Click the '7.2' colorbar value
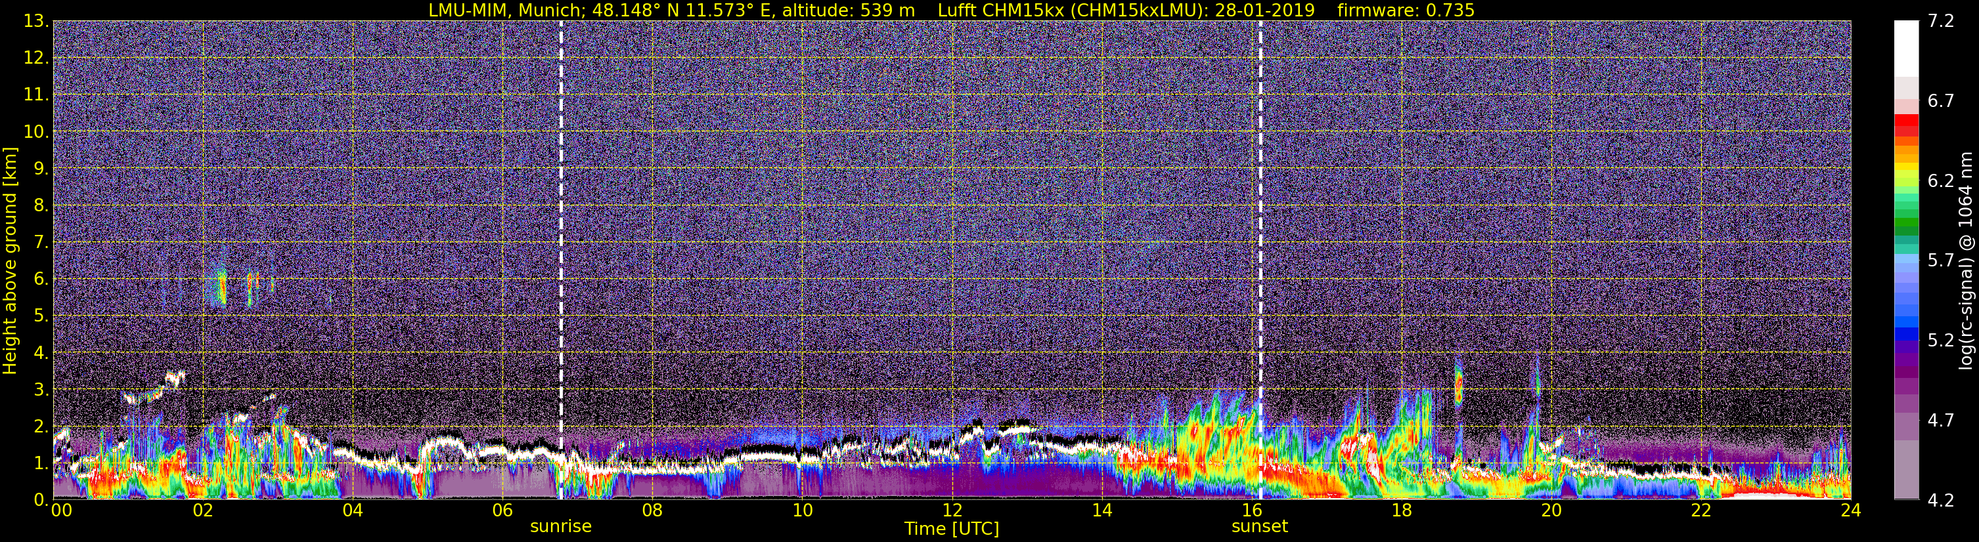 pyautogui.click(x=1941, y=21)
